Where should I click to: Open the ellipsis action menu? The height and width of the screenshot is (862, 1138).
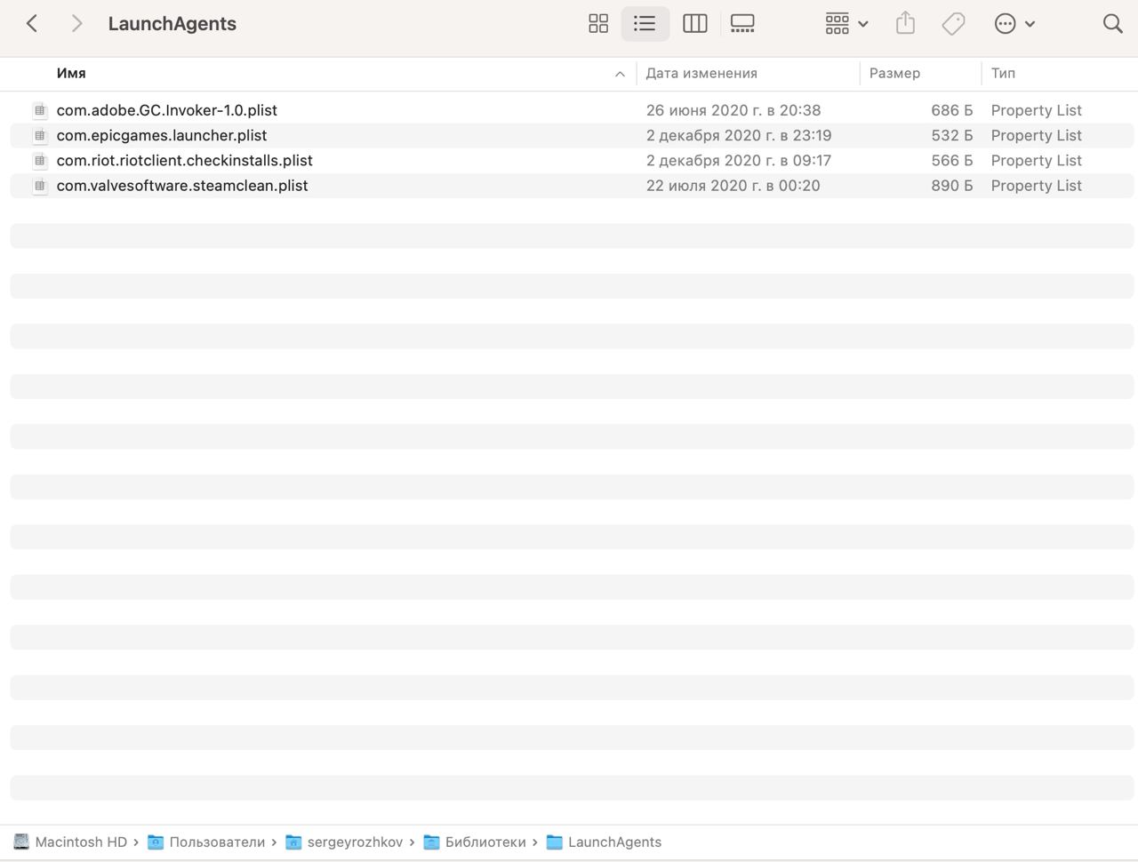pos(1014,24)
